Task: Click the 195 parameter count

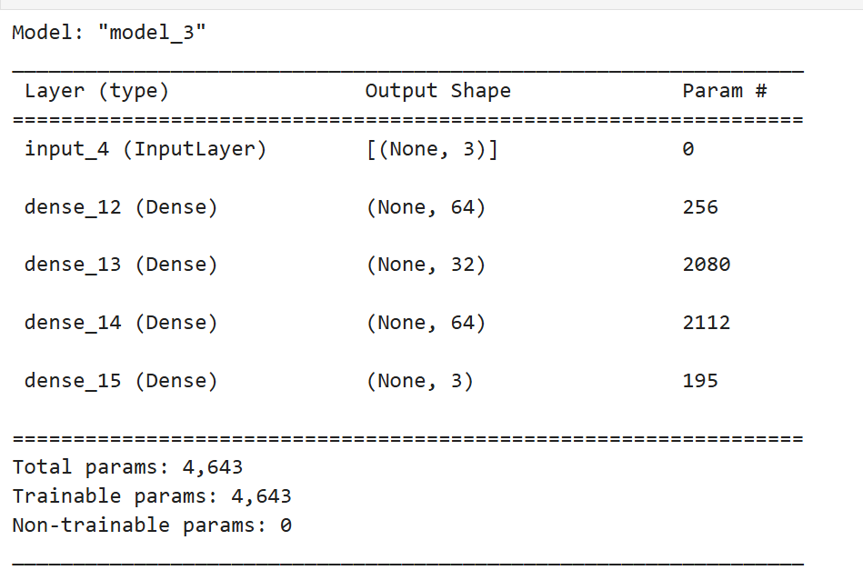Action: coord(700,381)
